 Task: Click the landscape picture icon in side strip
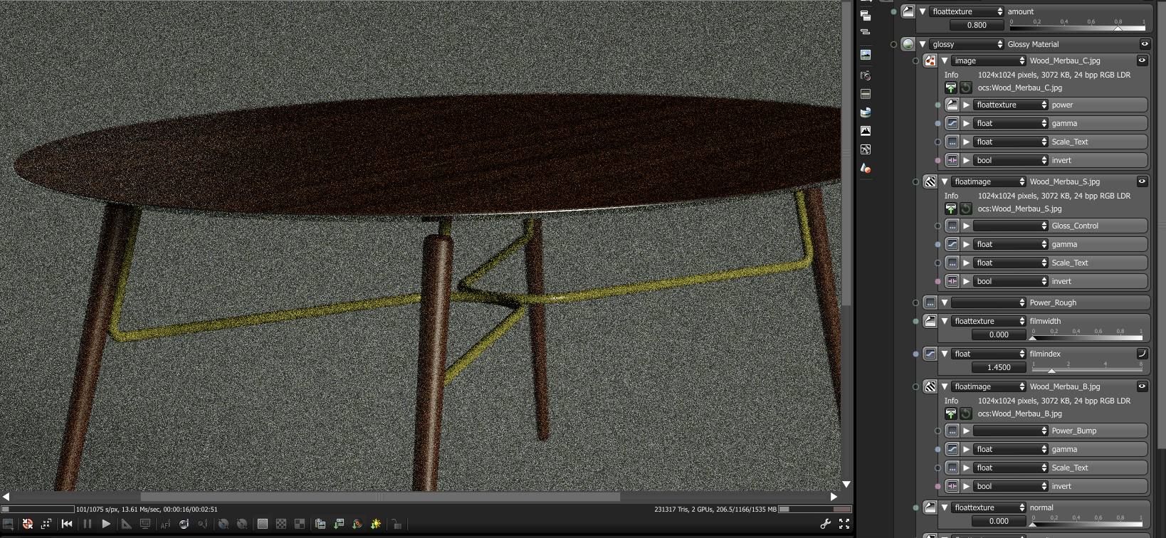pyautogui.click(x=866, y=54)
